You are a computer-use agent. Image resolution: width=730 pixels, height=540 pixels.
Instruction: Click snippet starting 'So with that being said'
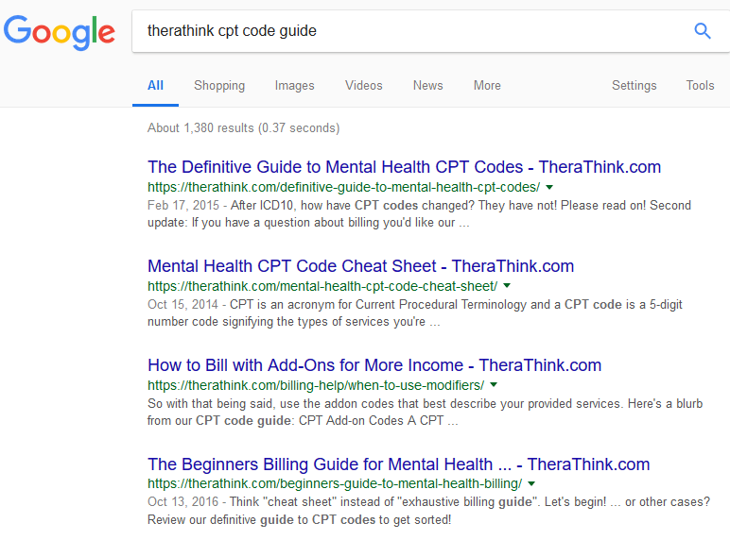(x=426, y=413)
